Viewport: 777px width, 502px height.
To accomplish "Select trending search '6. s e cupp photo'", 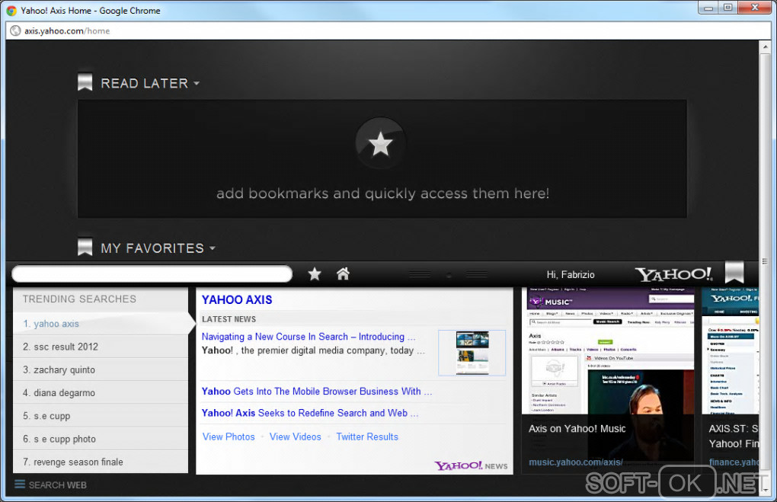I will [101, 439].
